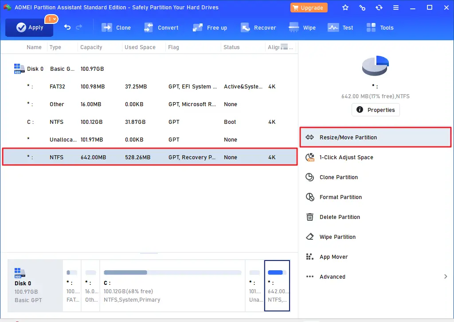Open App Mover

coord(375,257)
